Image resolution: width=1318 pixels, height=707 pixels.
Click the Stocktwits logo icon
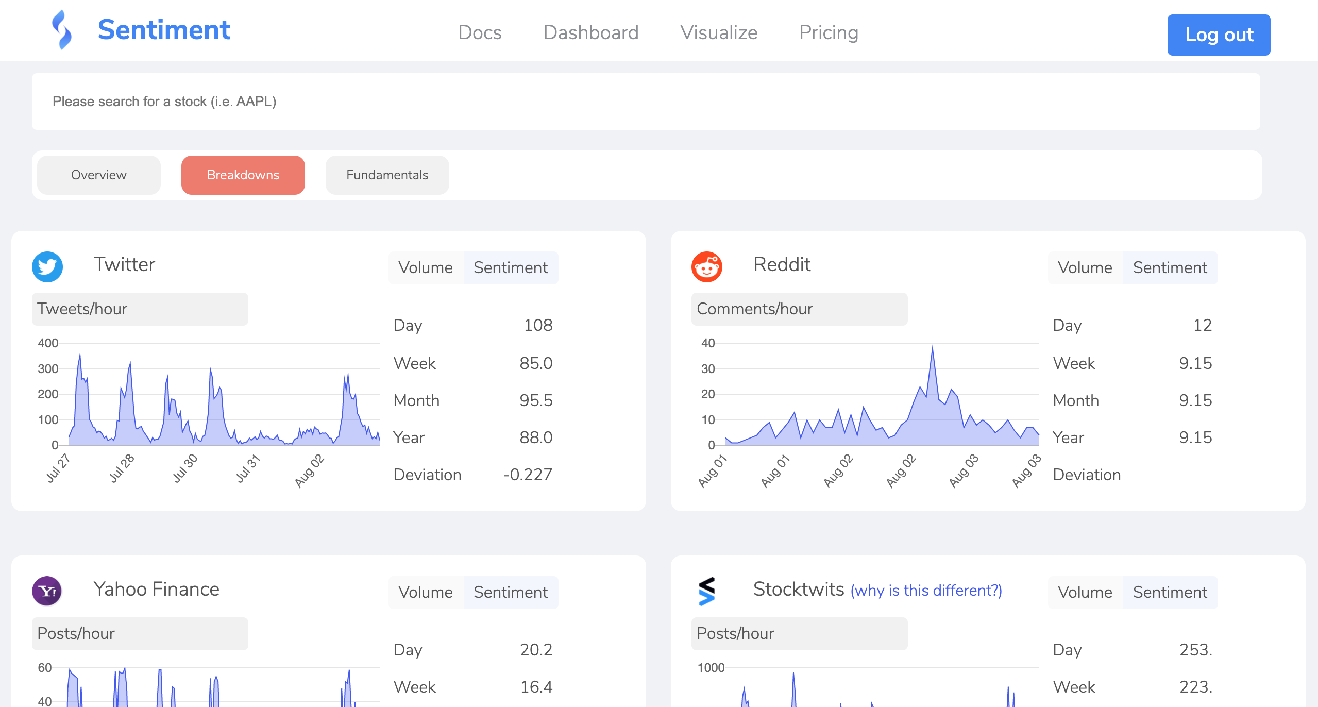pos(706,591)
